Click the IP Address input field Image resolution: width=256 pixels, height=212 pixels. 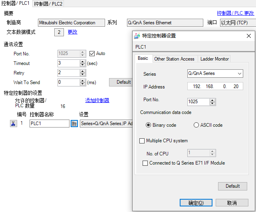coord(214,86)
